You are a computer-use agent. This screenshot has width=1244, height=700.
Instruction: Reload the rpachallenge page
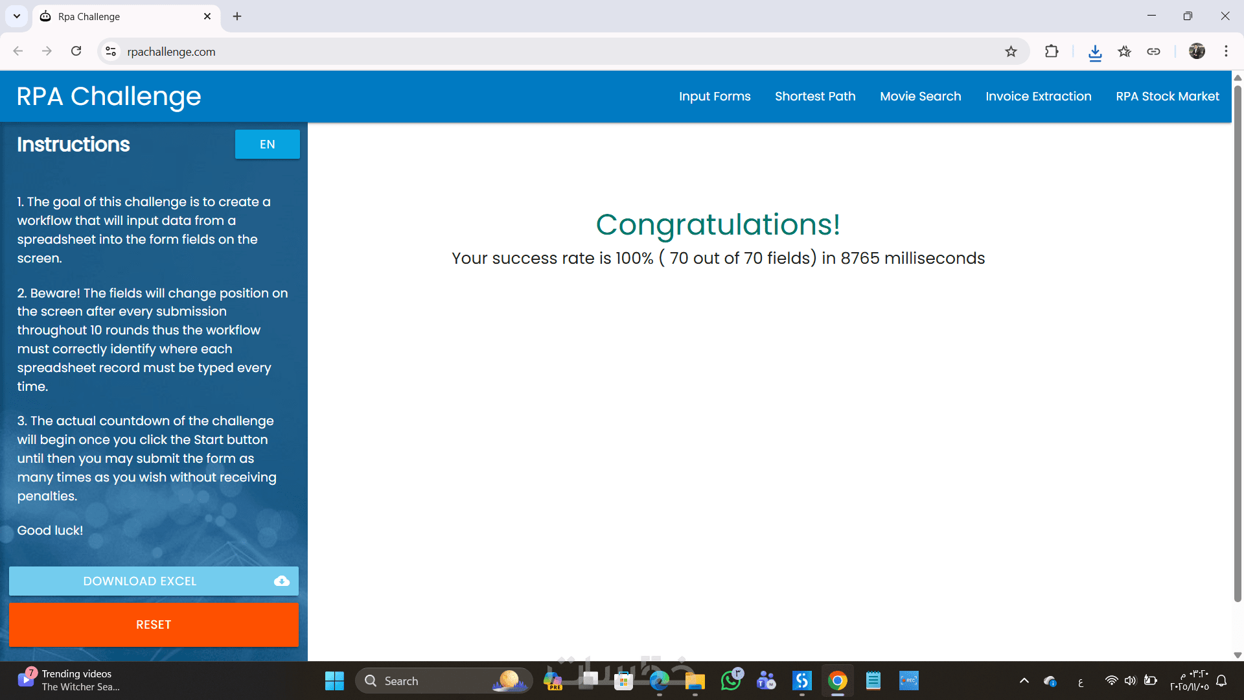[76, 51]
